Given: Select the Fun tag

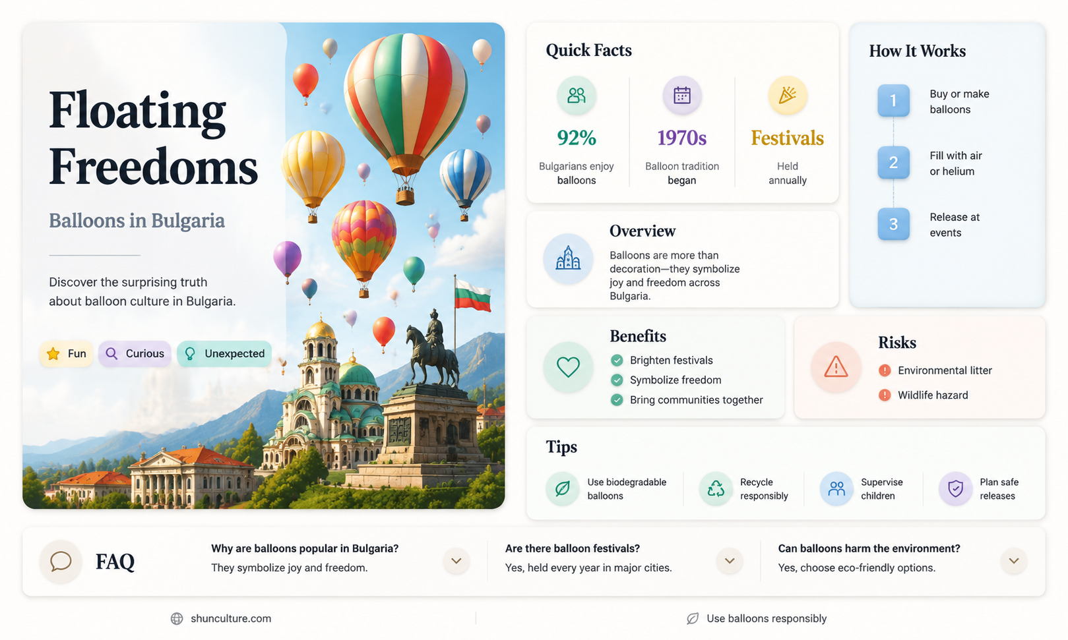Looking at the screenshot, I should point(66,354).
